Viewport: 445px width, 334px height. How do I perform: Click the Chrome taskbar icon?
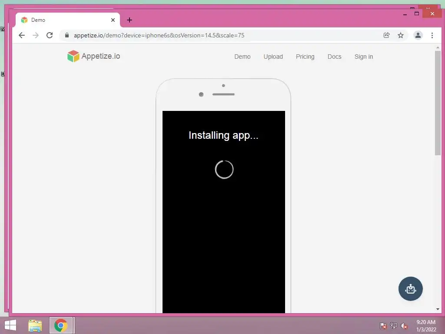pos(61,325)
